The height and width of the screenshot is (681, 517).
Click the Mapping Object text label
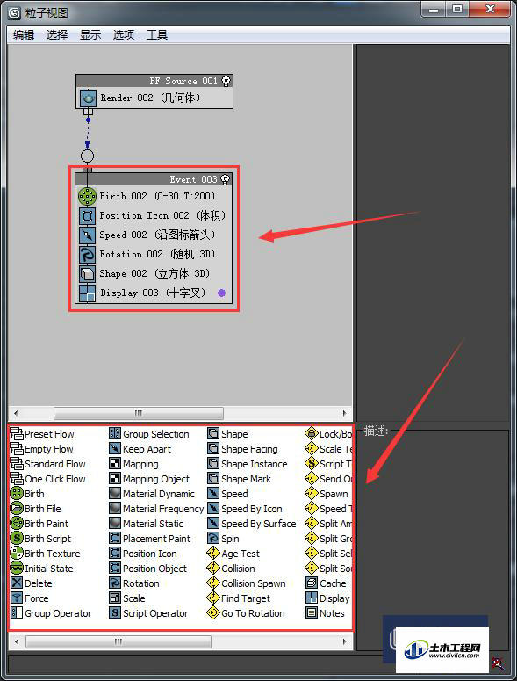(156, 479)
